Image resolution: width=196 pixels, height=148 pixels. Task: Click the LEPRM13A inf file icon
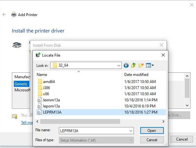click(x=40, y=112)
